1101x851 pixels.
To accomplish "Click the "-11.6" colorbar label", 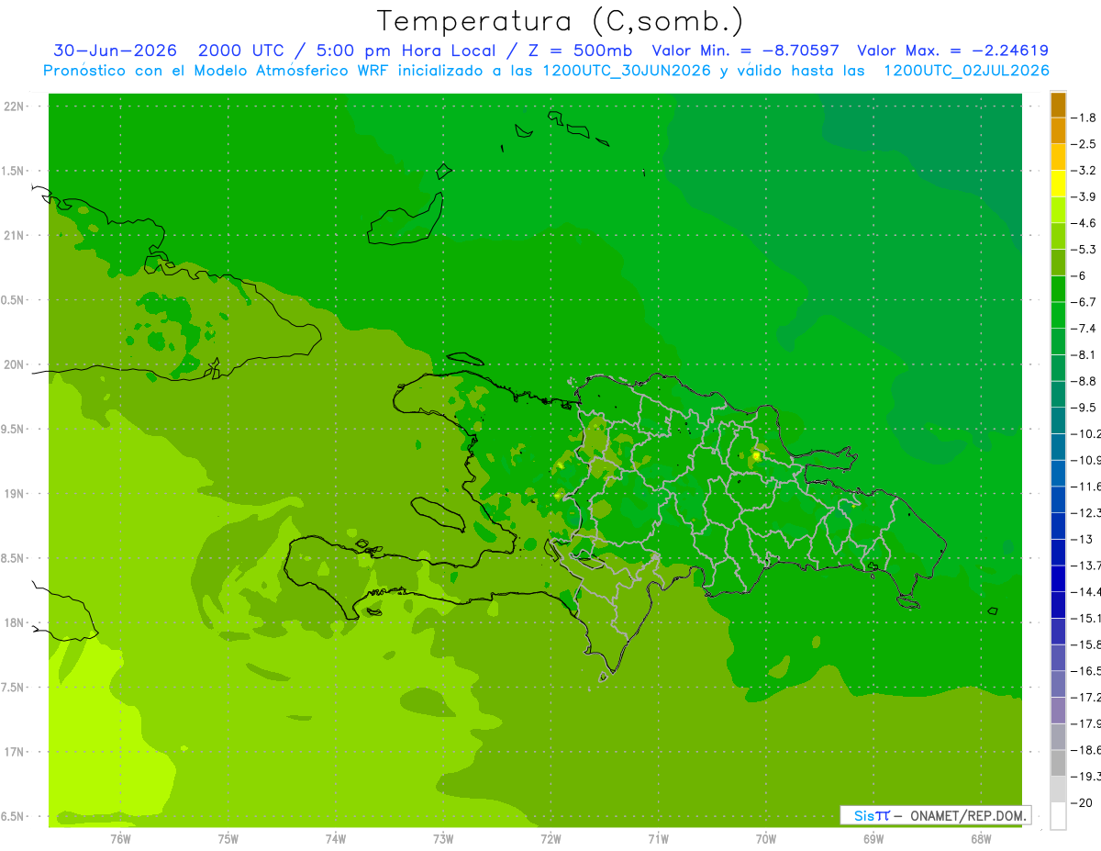I will (1086, 487).
